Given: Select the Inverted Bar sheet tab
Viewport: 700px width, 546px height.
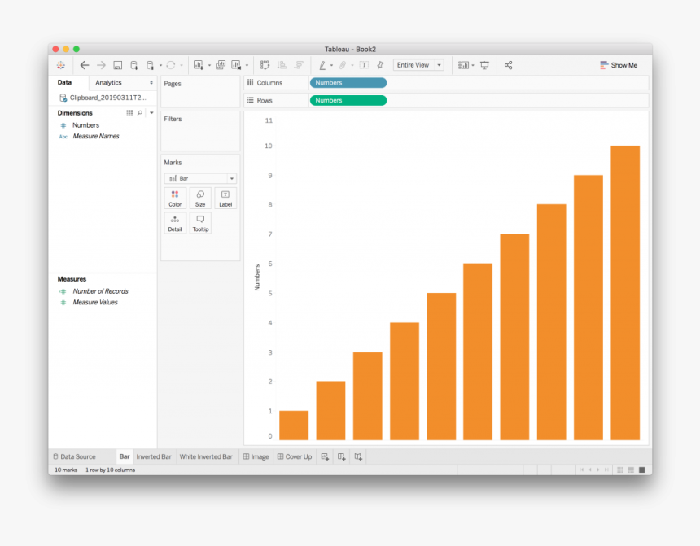Looking at the screenshot, I should (154, 456).
